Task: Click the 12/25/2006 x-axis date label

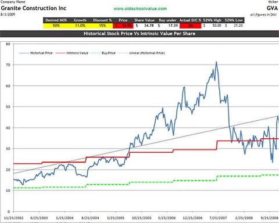Action: [x=192, y=218]
